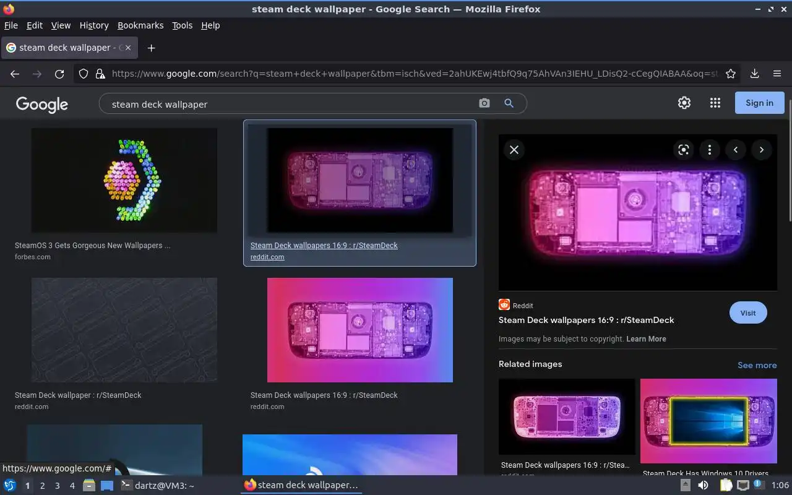This screenshot has width=792, height=495.
Task: Open the pink gradient Steam Deck thumbnail
Action: 360,330
